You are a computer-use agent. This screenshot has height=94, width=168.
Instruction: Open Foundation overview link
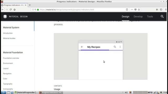point(11,58)
